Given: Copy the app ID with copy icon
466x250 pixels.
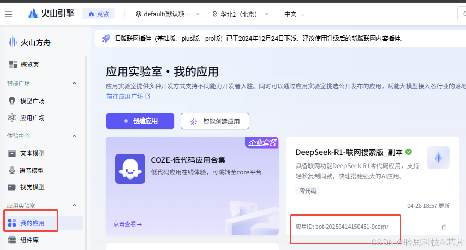Looking at the screenshot, I should pyautogui.click(x=444, y=227).
